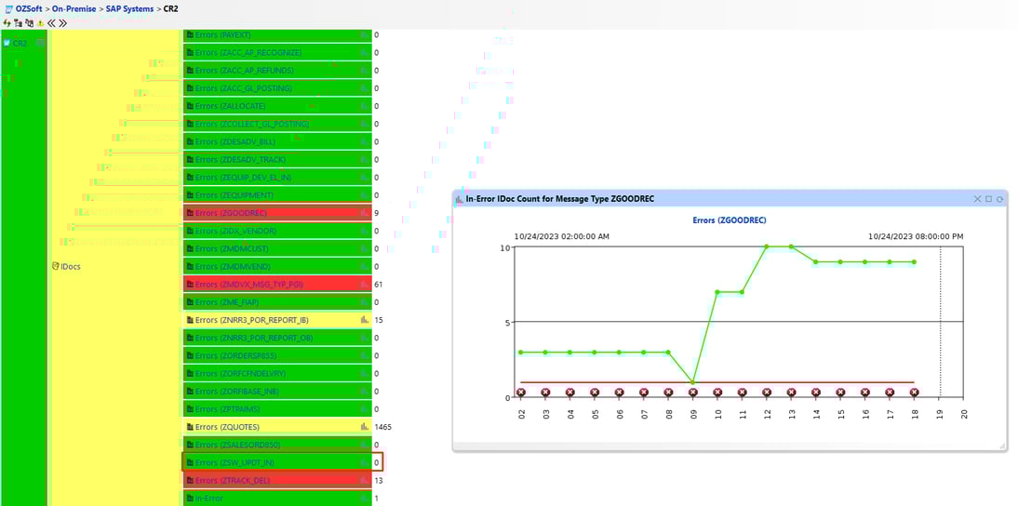This screenshot has height=506, width=1018.
Task: Open chart icon for Errors (ZQUOTES)
Action: point(364,427)
